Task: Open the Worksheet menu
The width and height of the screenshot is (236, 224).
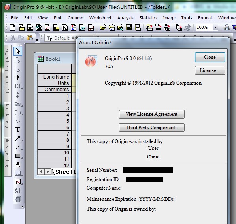Action: tap(100, 18)
